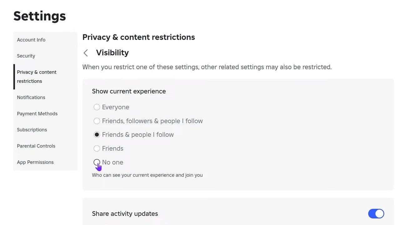Go back using the Visibility chevron arrow
The height and width of the screenshot is (225, 400).
[86, 53]
